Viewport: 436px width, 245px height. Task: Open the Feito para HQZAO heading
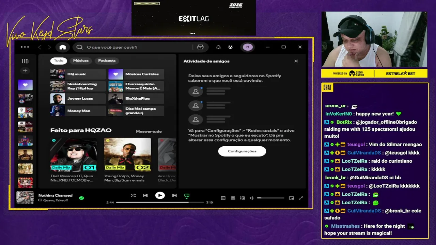tap(81, 130)
